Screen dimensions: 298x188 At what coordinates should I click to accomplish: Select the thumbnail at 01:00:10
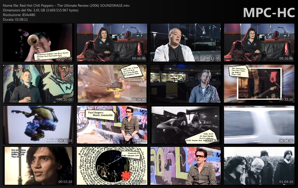point(185,166)
